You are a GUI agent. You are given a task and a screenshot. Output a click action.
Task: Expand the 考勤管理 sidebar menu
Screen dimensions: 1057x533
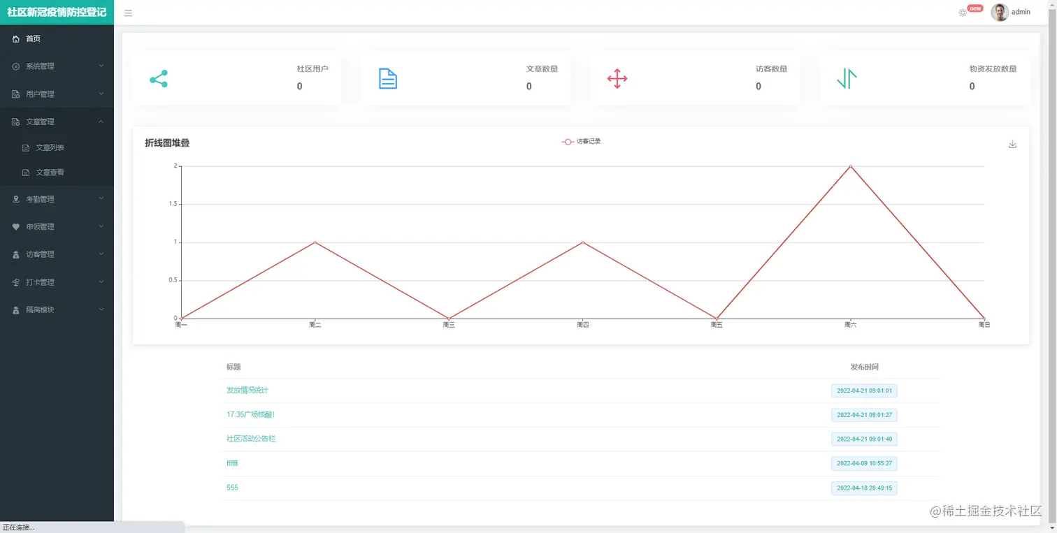coord(57,199)
